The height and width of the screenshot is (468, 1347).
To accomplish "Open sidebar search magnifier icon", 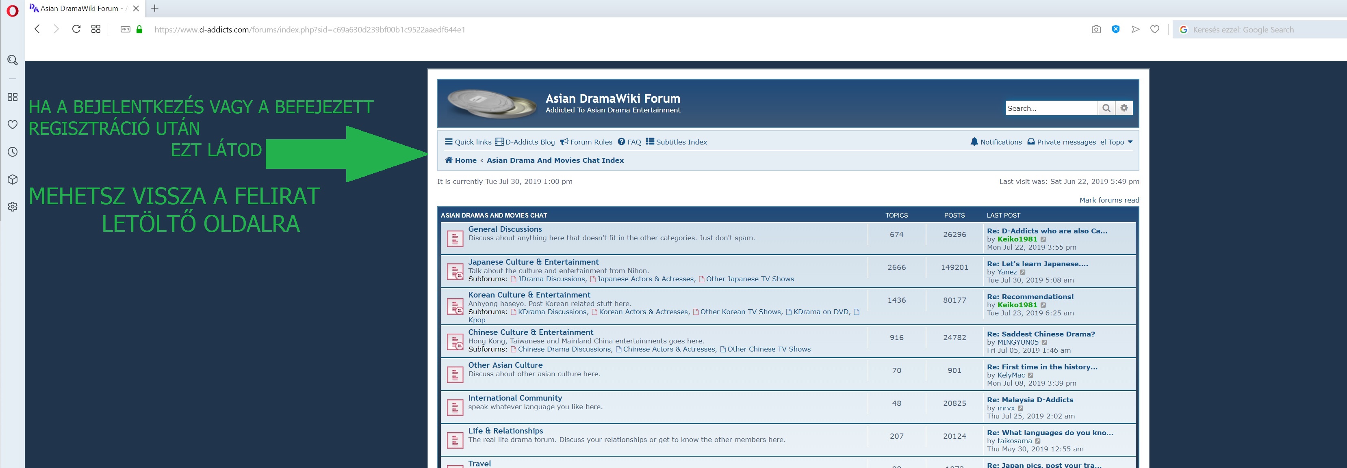I will point(13,60).
